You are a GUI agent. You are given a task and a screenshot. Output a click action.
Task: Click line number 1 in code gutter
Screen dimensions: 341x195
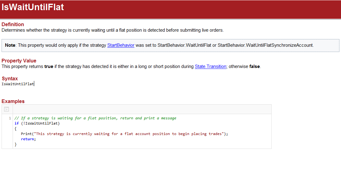click(10, 118)
